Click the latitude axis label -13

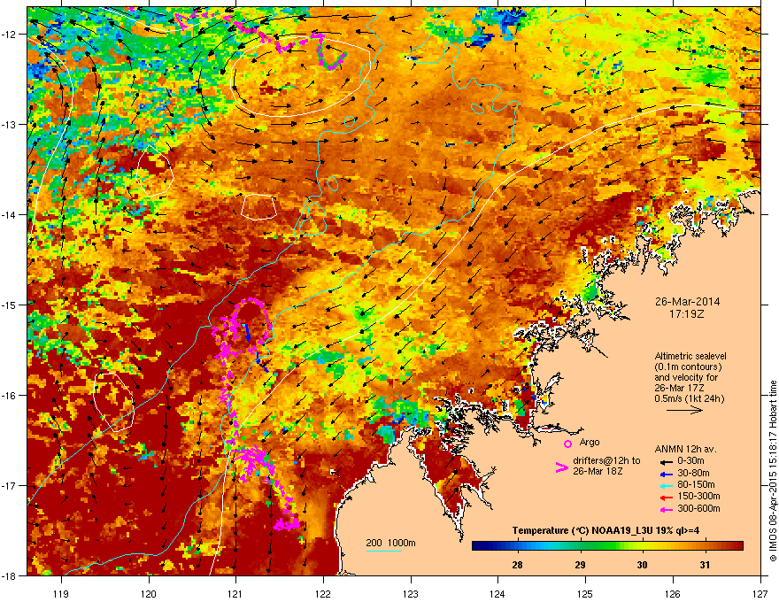pyautogui.click(x=10, y=124)
